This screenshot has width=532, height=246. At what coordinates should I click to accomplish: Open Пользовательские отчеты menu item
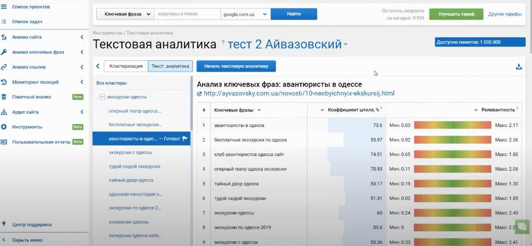point(41,142)
